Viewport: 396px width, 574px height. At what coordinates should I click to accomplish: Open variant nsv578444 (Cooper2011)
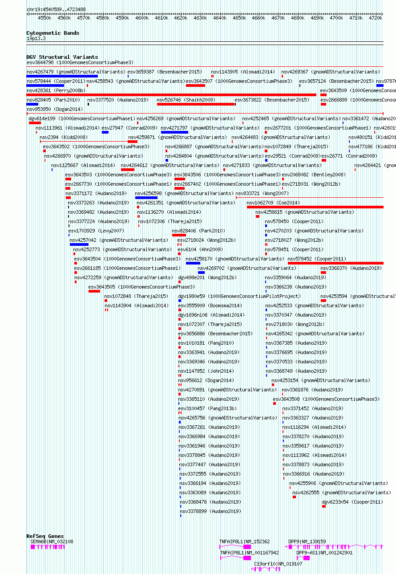[56, 81]
